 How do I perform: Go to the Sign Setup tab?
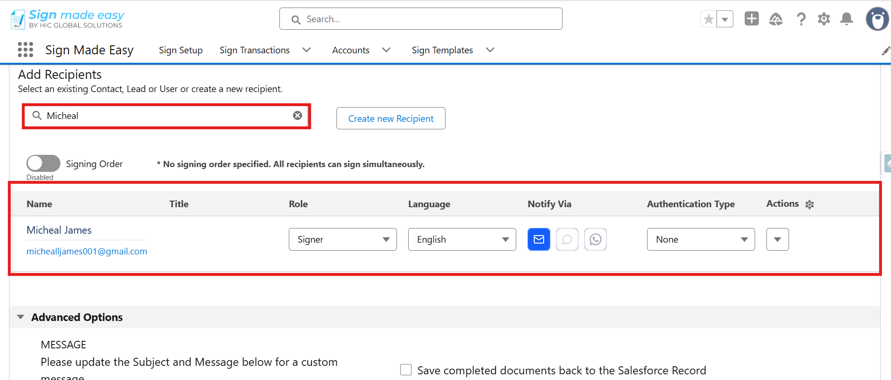[x=181, y=50]
